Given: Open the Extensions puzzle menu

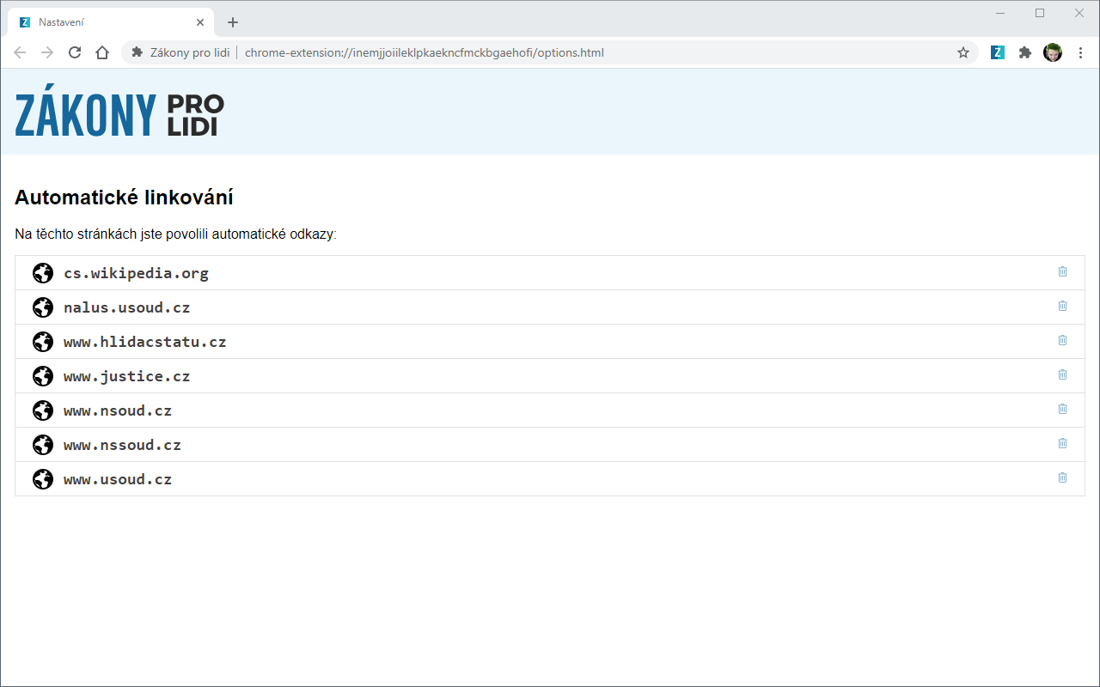Looking at the screenshot, I should [x=1025, y=52].
